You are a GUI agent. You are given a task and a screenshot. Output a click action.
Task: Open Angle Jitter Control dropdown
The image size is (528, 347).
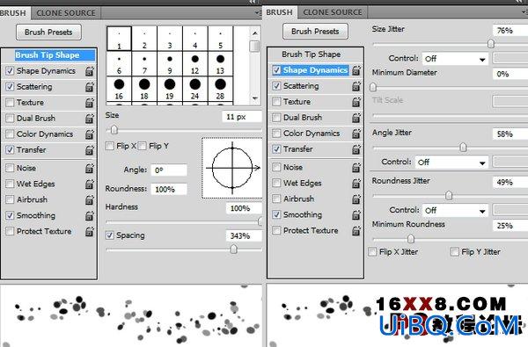pos(451,163)
